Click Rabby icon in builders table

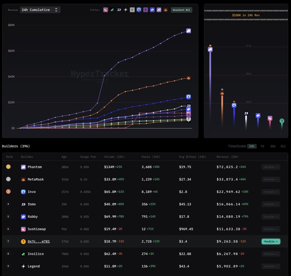(x=23, y=216)
